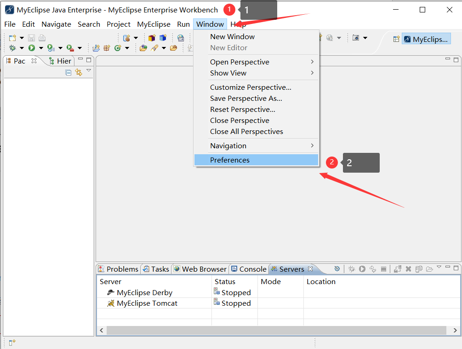Click the Search flashlight icon
This screenshot has height=349, width=462.
click(154, 48)
